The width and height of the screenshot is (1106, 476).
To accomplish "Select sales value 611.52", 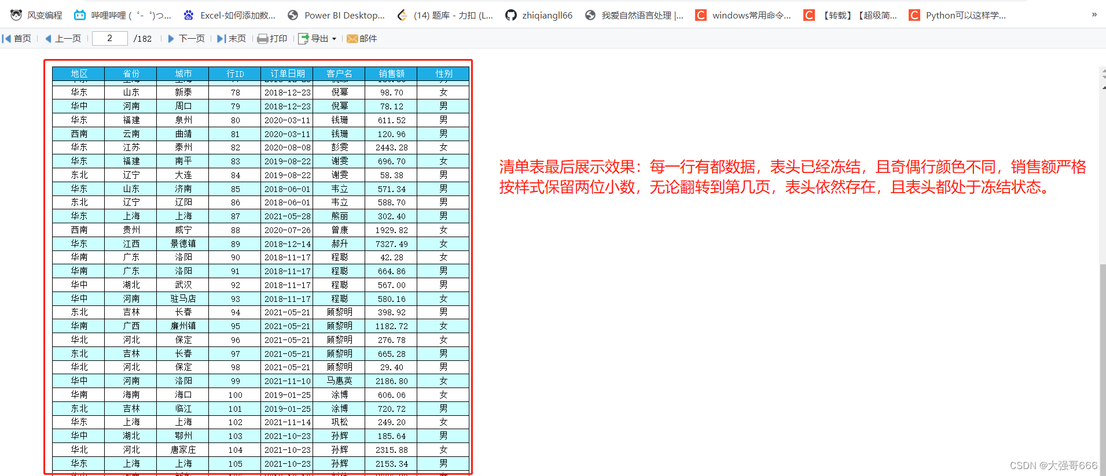I will [x=391, y=120].
